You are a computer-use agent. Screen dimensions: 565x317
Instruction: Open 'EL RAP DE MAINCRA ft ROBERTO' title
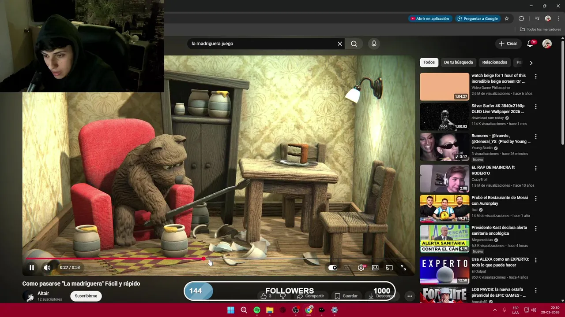pyautogui.click(x=493, y=170)
